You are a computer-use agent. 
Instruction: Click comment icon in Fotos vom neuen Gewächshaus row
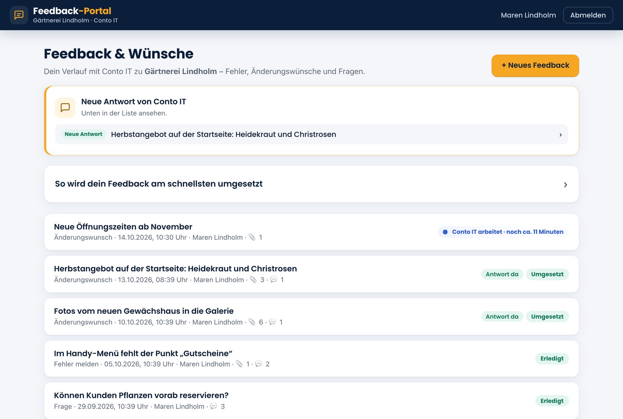tap(273, 322)
